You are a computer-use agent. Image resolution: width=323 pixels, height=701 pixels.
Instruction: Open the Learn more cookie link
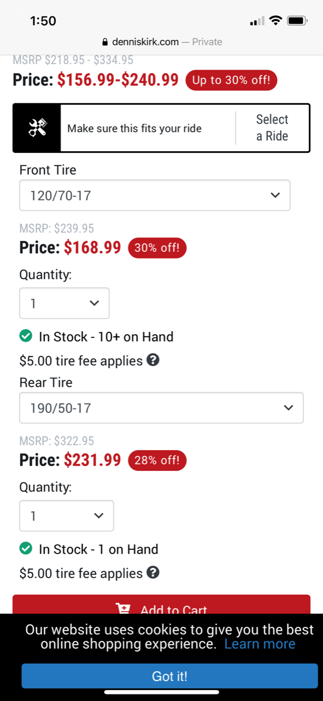point(260,643)
